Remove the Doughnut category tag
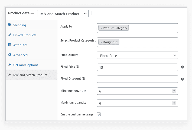192x130 pixels. click(101, 42)
